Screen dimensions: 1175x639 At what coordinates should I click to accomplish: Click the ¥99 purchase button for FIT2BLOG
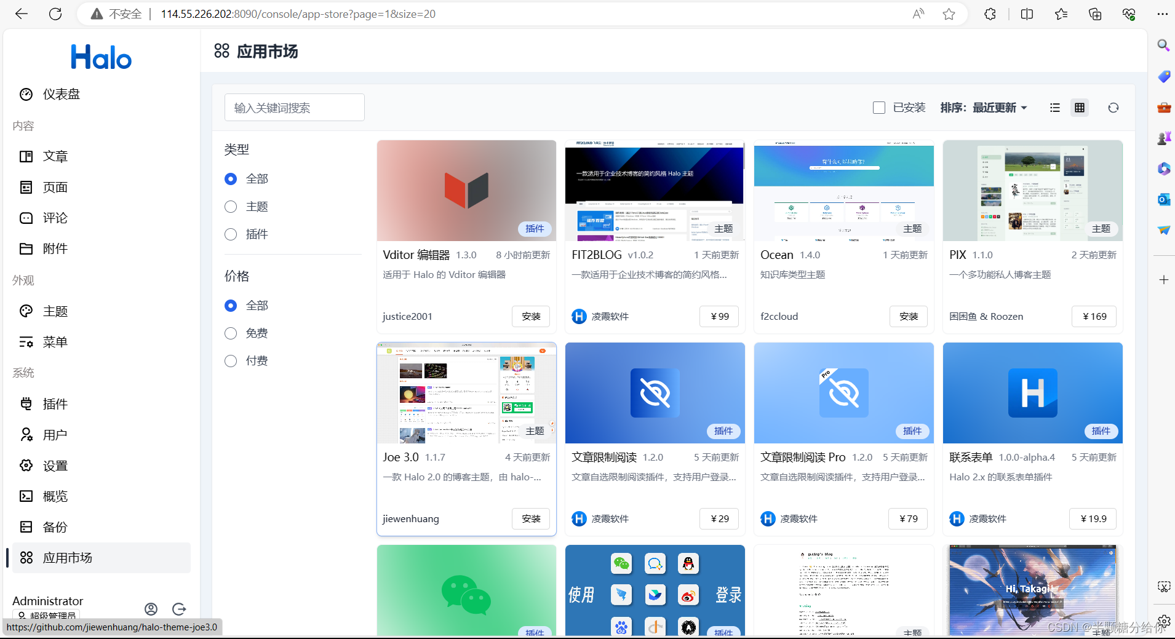click(719, 316)
